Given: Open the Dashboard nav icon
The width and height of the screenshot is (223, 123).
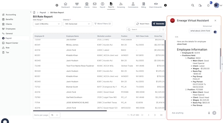Looking at the screenshot, I should (65, 5).
